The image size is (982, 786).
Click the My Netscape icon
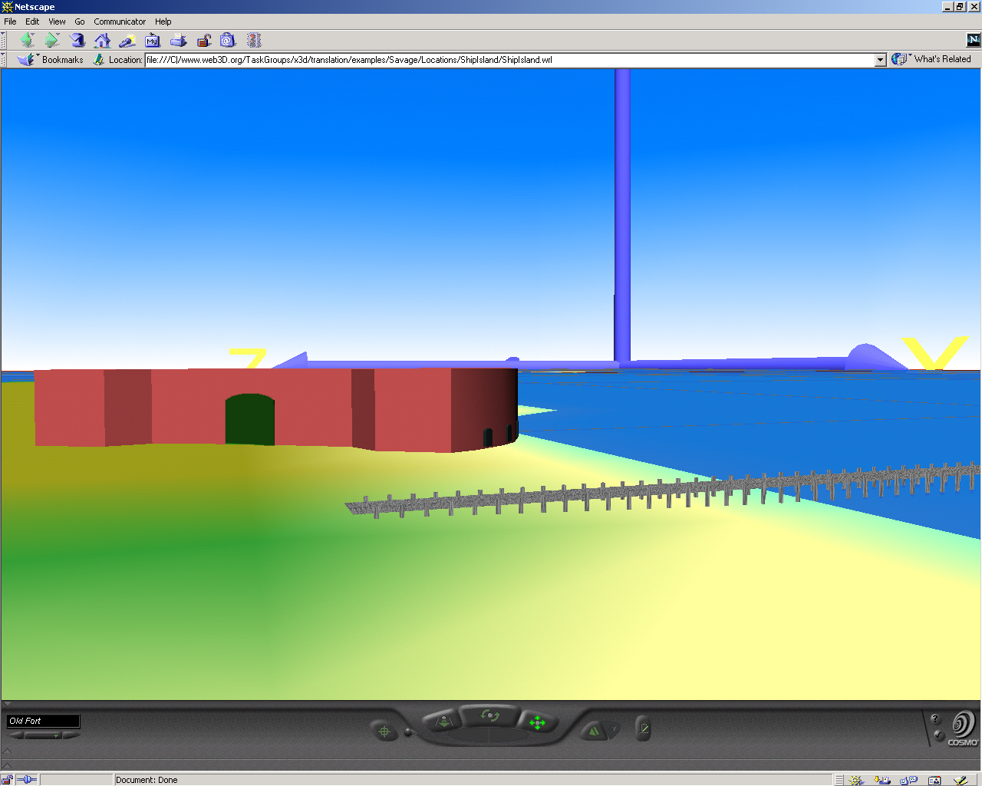[153, 41]
